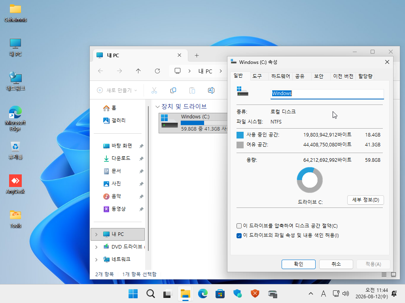405x303 pixels.
Task: Go back with the Explorer back arrow
Action: [100, 71]
